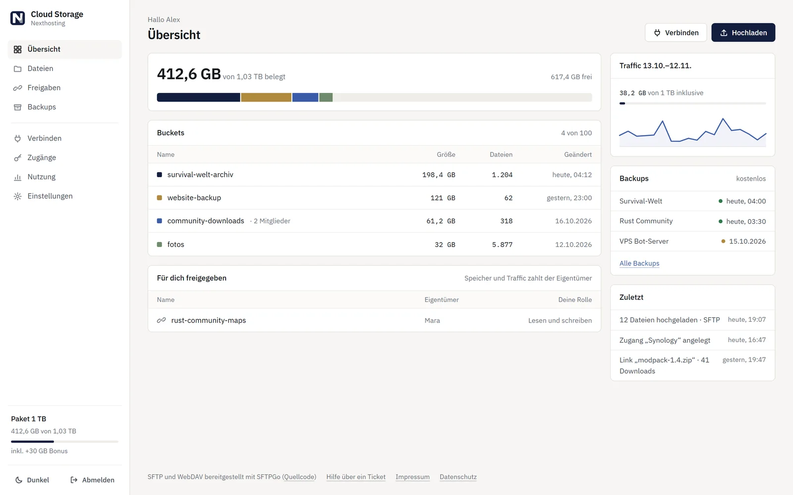
Task: Open Nutzung from the sidebar
Action: tap(65, 177)
